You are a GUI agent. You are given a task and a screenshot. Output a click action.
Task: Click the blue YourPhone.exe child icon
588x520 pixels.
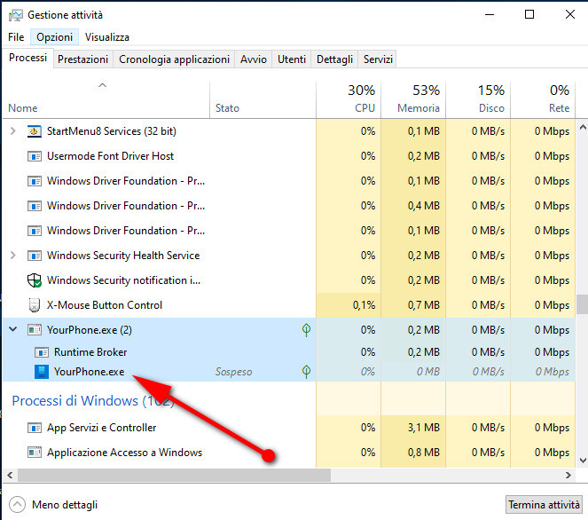point(42,372)
